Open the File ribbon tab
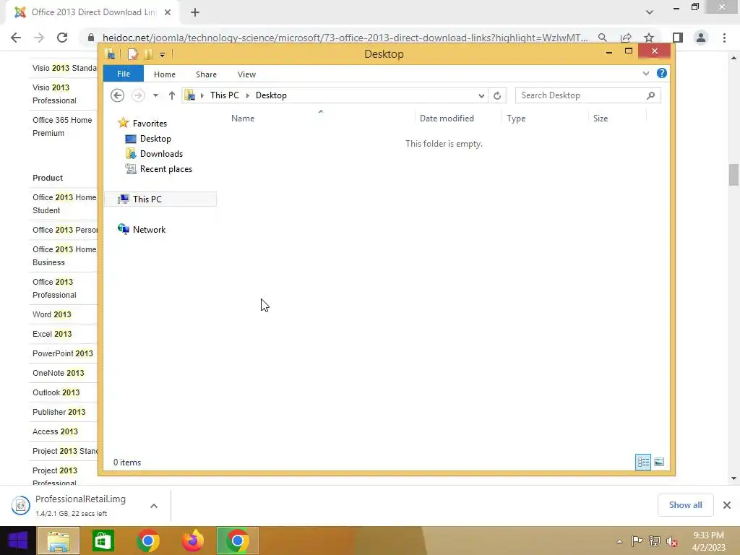740x555 pixels. pos(123,74)
